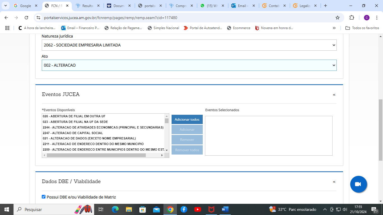383x215 pixels.
Task: Collapse the Dados DBE / Viabilidade panel
Action: coord(334,182)
